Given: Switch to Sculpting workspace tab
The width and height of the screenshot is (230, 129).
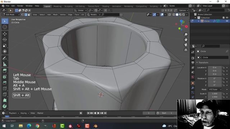Looking at the screenshot, I should [x=68, y=6].
